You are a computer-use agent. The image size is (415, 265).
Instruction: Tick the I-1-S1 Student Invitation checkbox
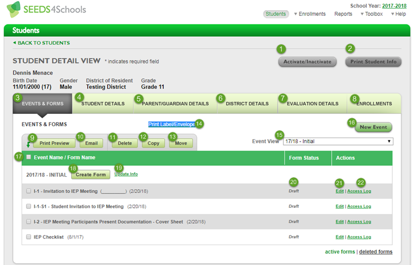[x=29, y=206]
